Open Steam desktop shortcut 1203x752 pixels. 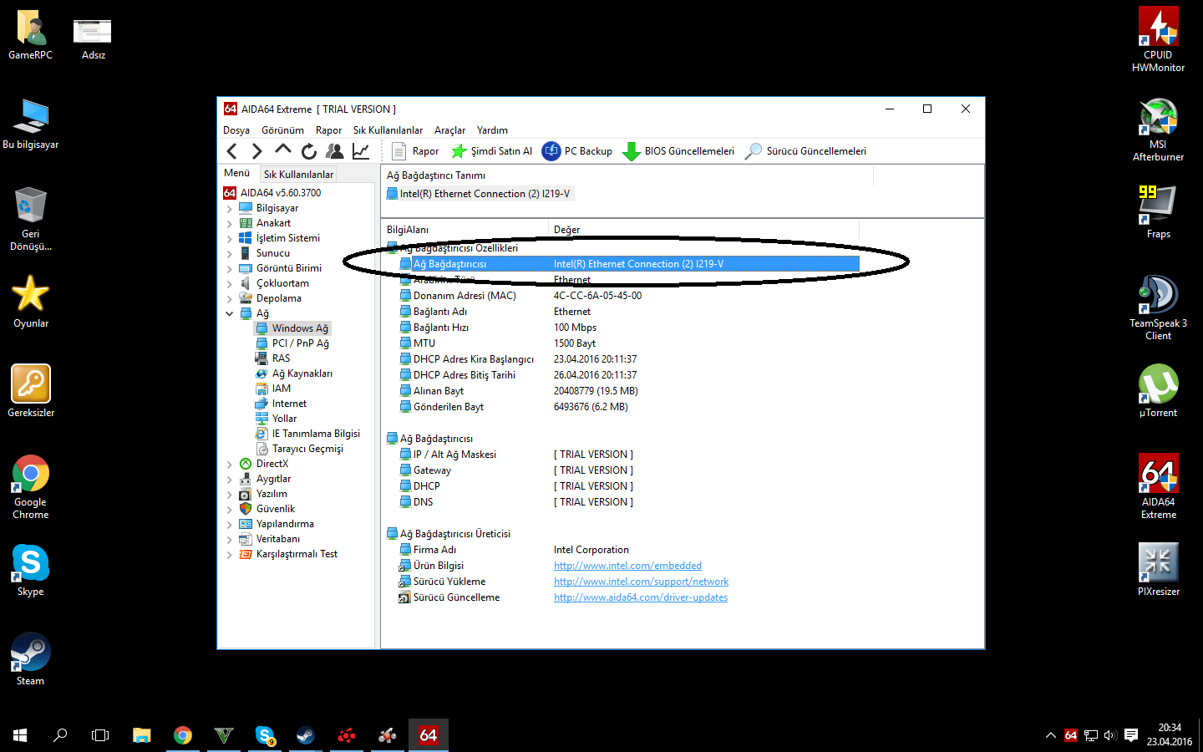[31, 658]
